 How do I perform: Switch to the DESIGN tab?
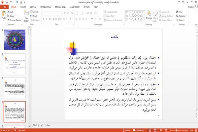click(x=33, y=7)
